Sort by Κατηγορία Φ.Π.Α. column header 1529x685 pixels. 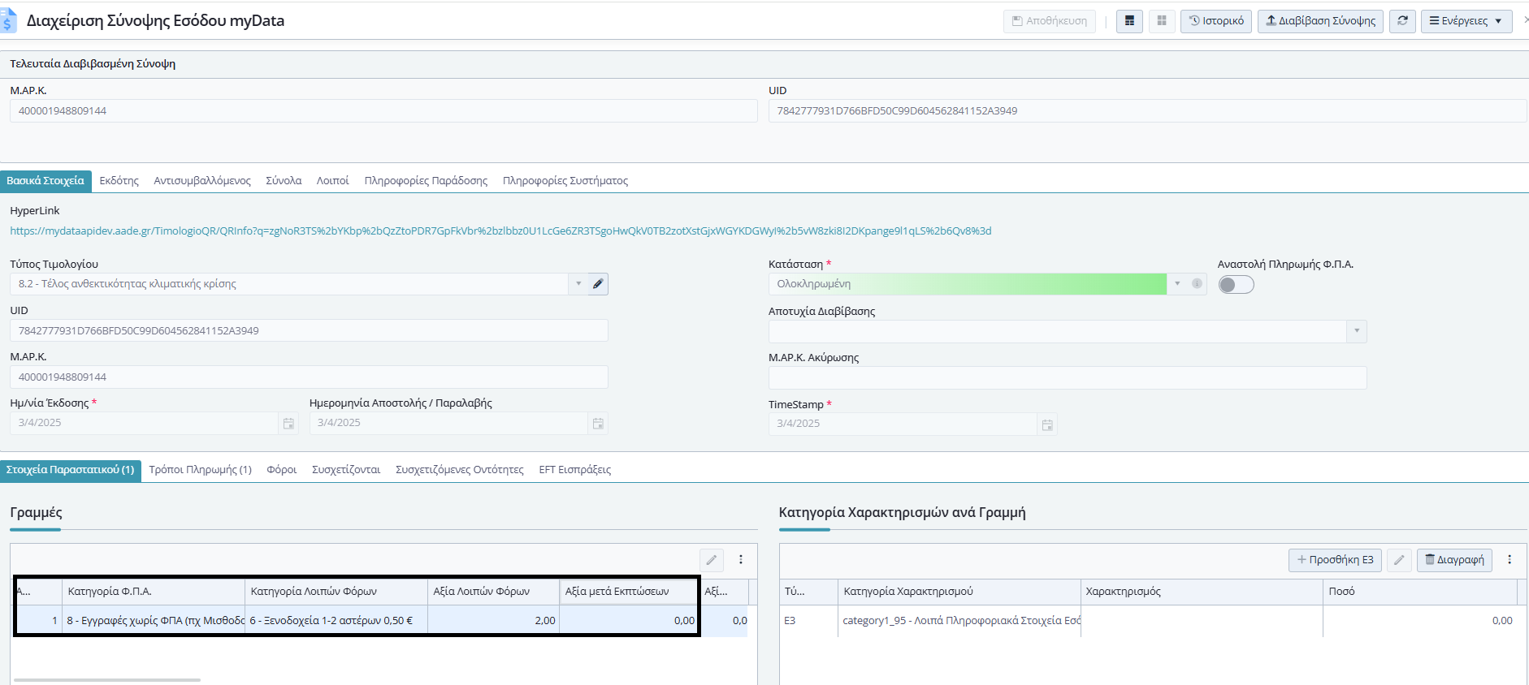(x=154, y=592)
